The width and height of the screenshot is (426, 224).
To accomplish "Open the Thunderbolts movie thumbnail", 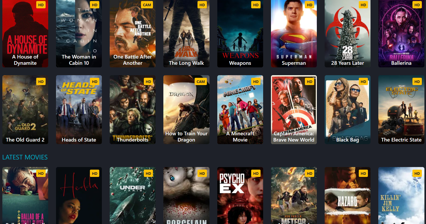I will tap(133, 110).
